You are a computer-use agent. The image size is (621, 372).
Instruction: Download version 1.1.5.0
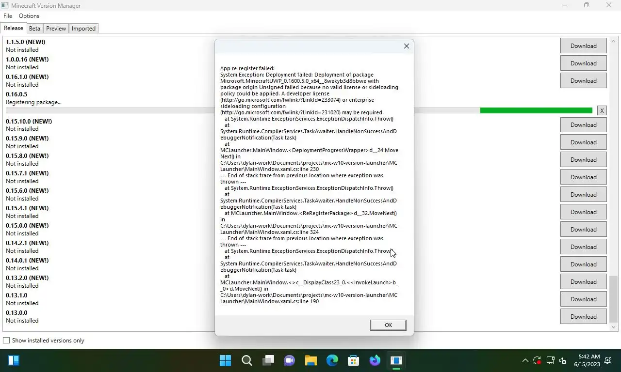tap(584, 46)
